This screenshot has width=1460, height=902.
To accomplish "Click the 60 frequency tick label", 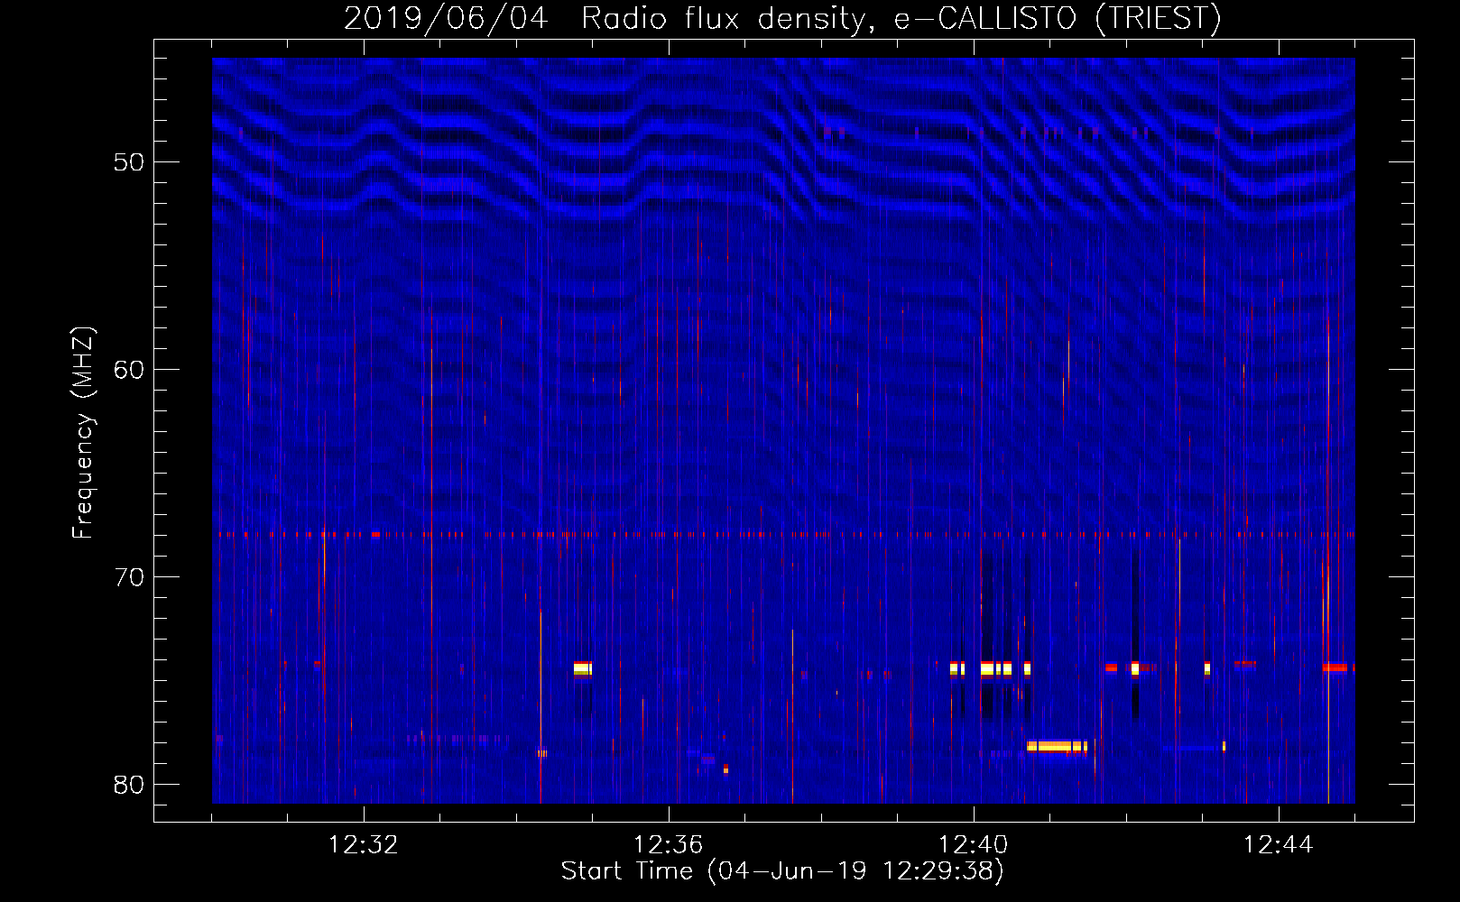I will pos(129,370).
